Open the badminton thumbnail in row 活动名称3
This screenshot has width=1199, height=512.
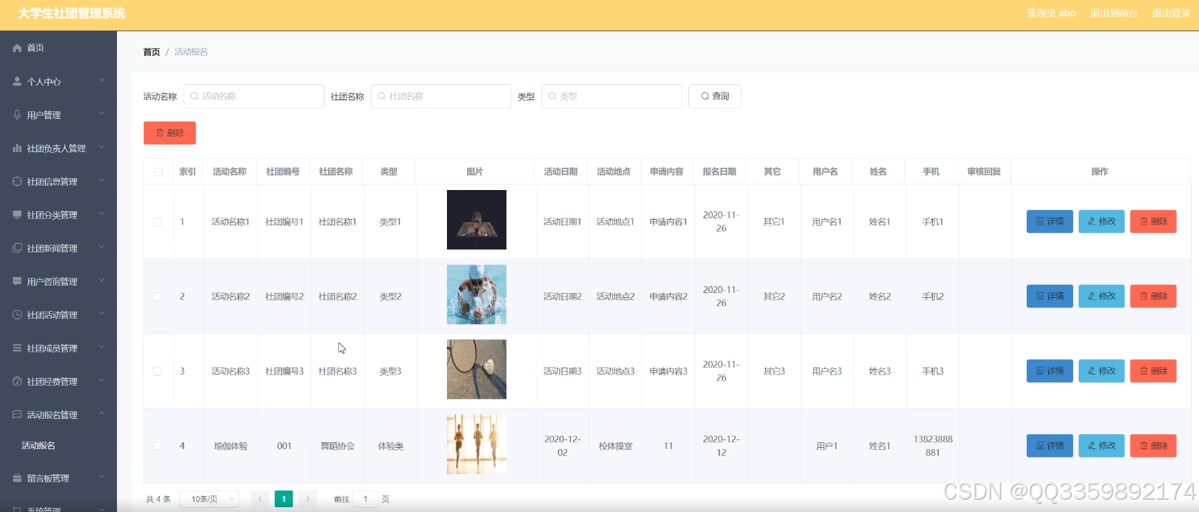(477, 369)
